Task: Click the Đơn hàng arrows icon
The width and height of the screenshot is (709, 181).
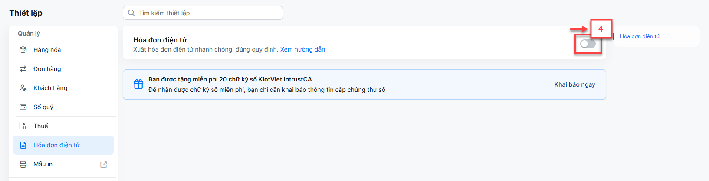Action: 23,69
